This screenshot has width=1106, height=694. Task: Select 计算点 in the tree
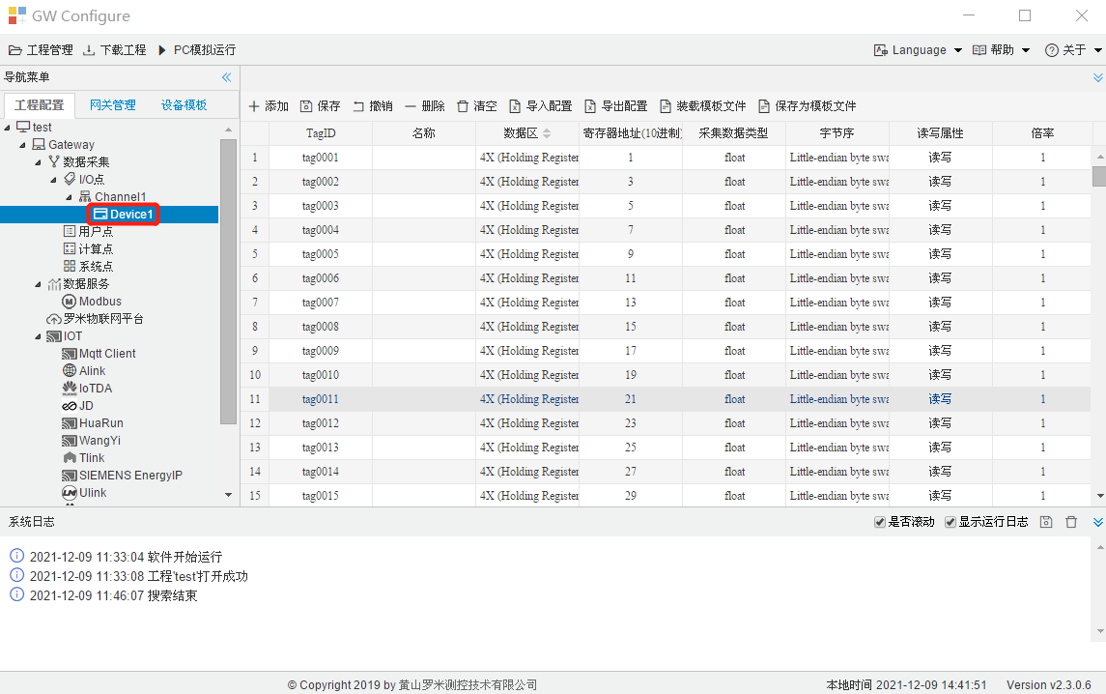[x=88, y=249]
